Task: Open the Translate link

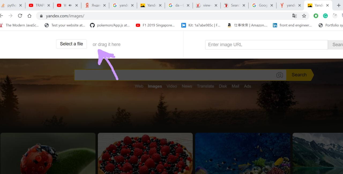Action: point(206,86)
